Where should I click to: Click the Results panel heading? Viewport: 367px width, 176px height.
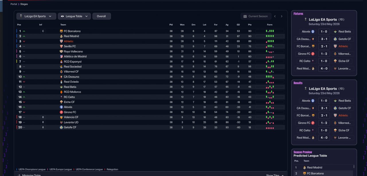coord(298,83)
